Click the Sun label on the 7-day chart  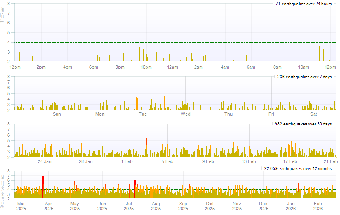click(57, 114)
